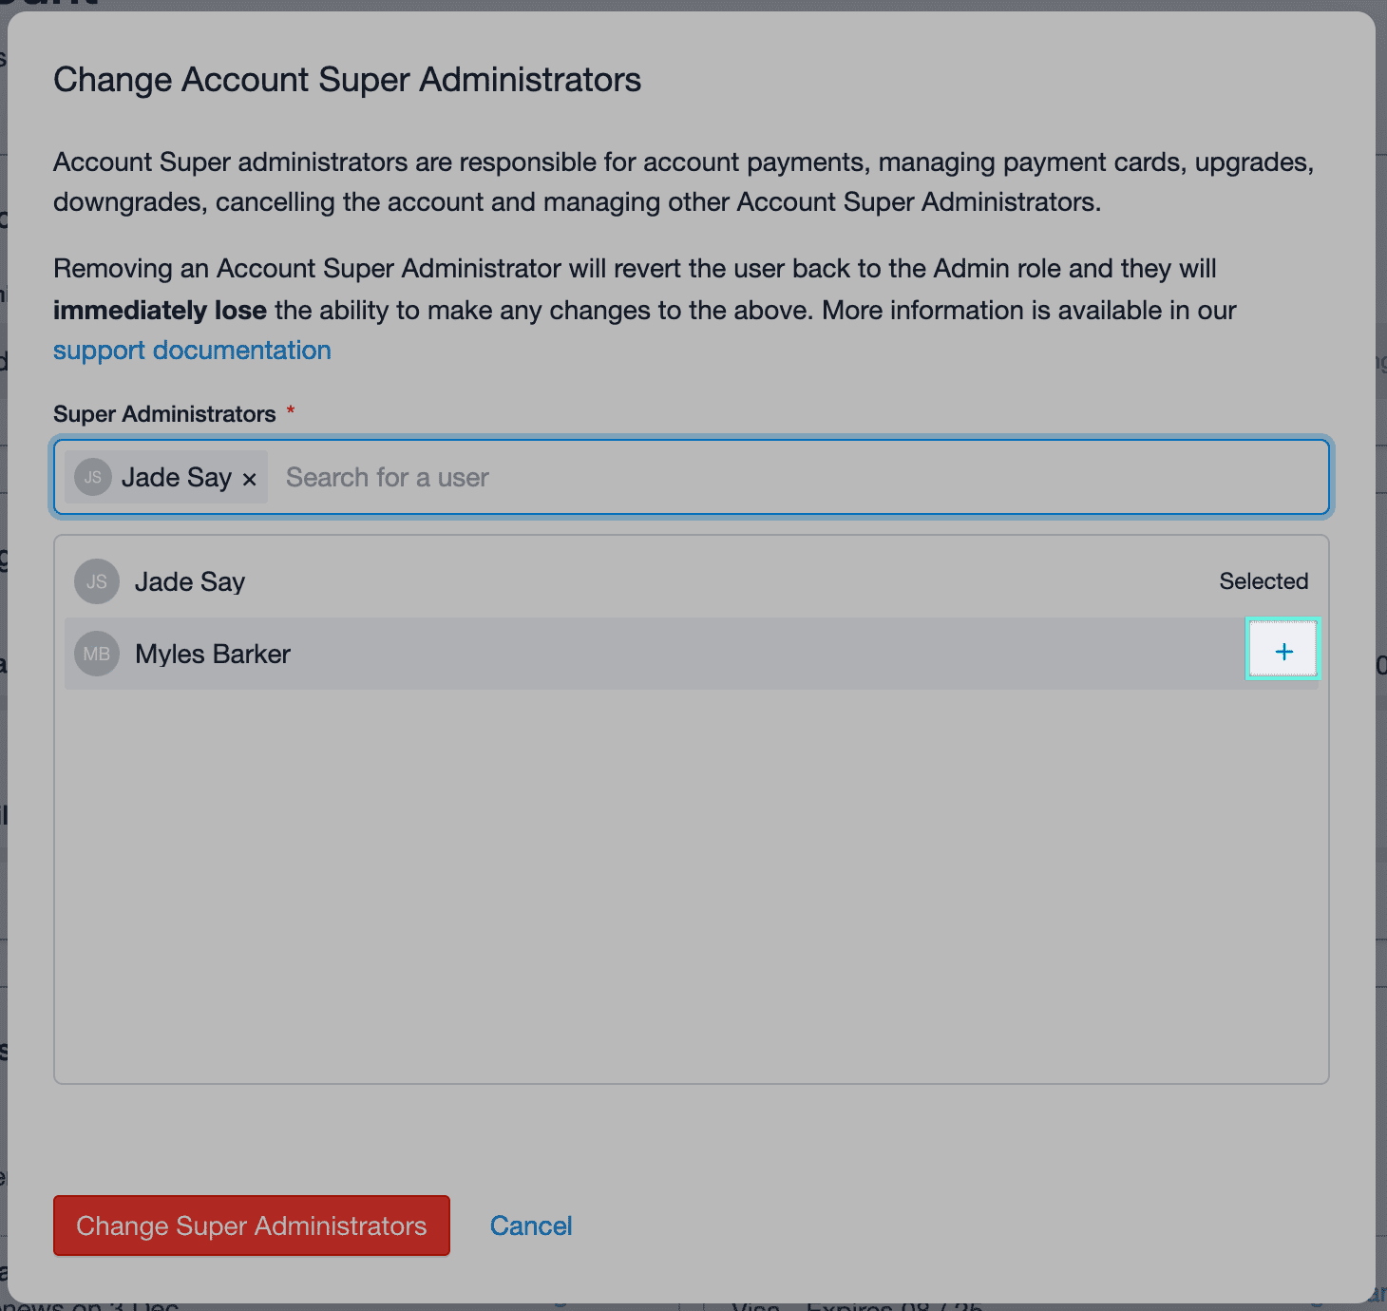Click the MB avatar for Myles Barker
The width and height of the screenshot is (1387, 1311).
[x=97, y=654]
